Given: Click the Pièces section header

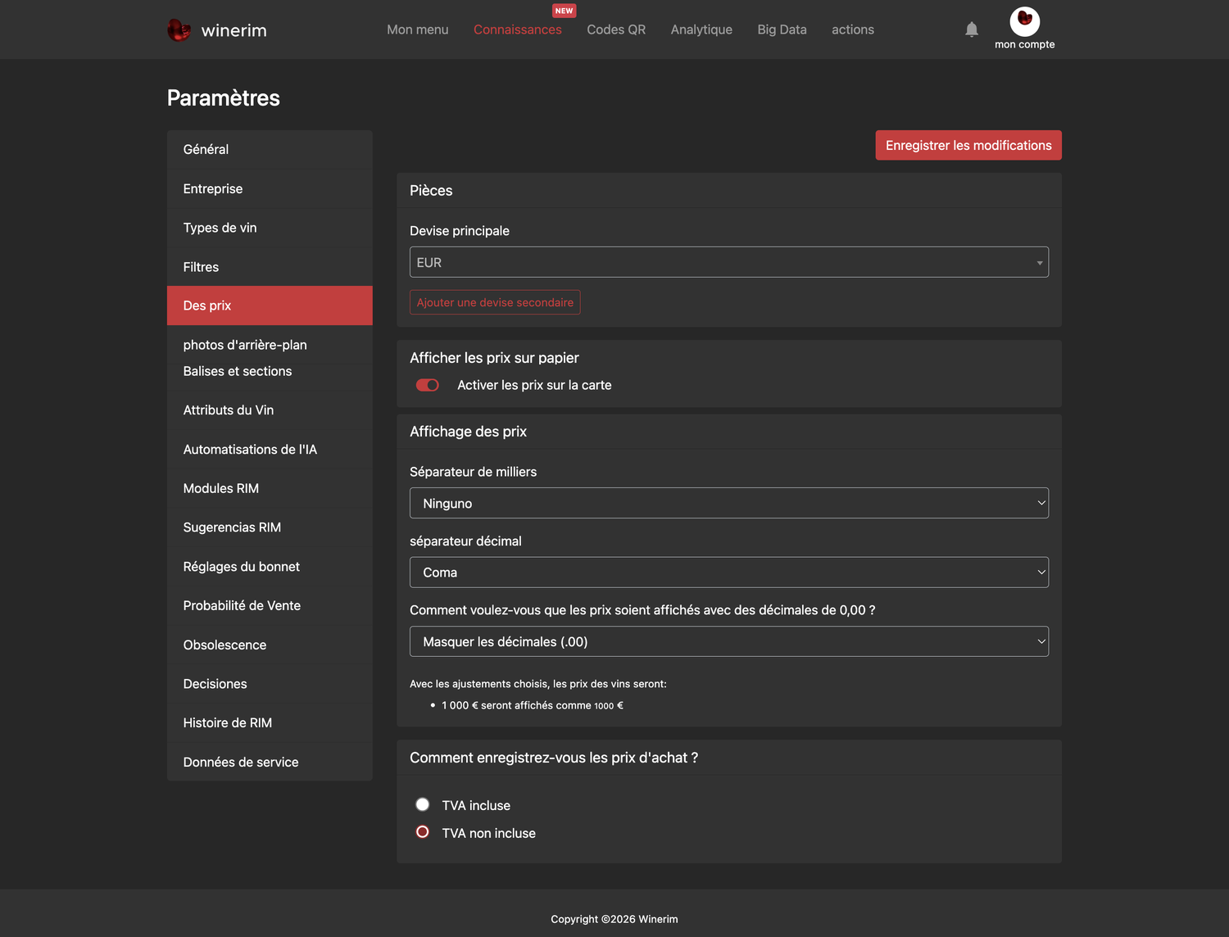Looking at the screenshot, I should pyautogui.click(x=431, y=191).
